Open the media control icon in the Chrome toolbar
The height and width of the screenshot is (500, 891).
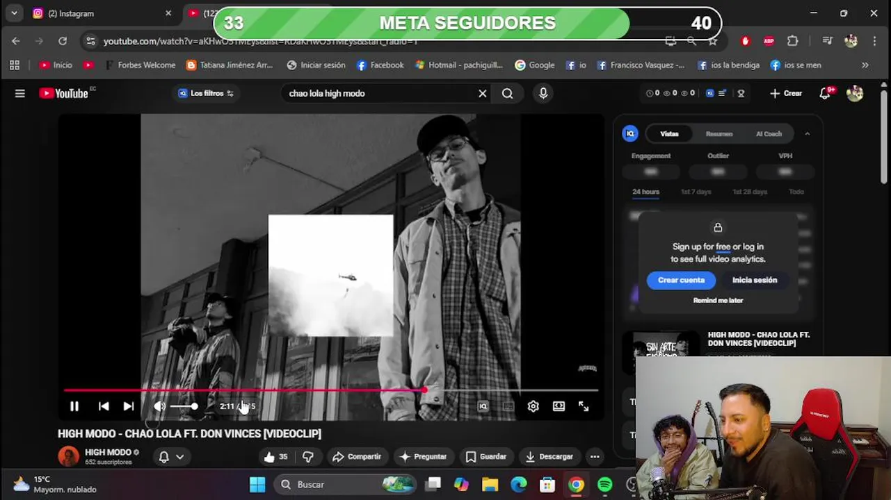point(827,41)
